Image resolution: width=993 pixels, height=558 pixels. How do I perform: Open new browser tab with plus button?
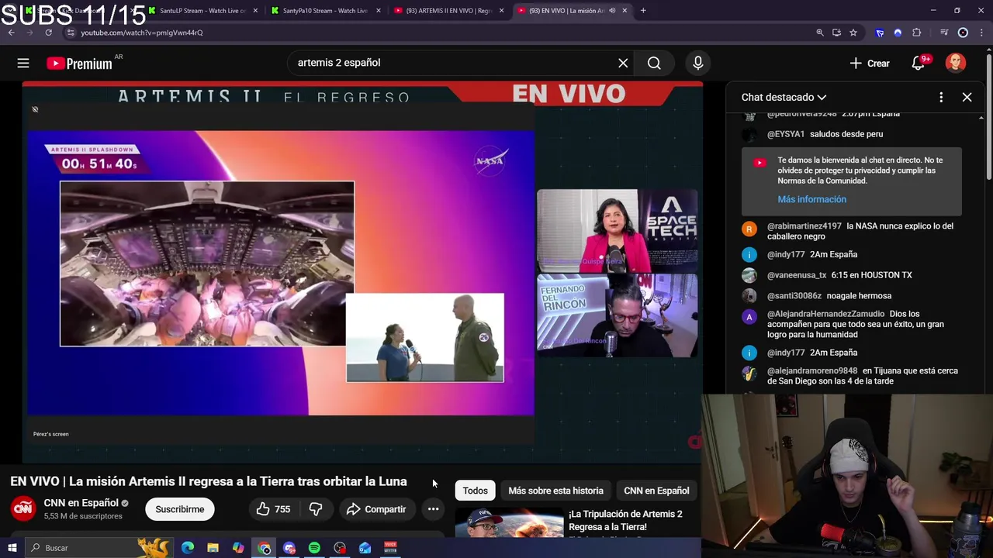point(643,11)
